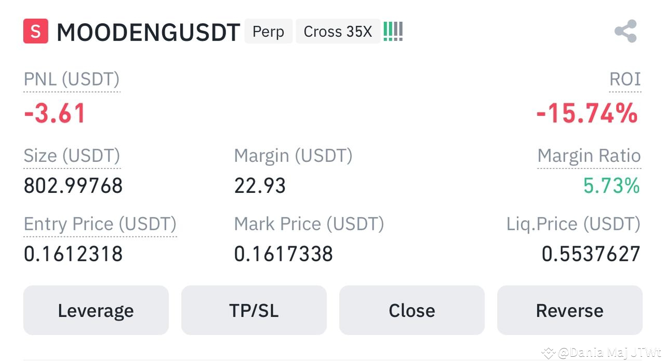Click the Reverse position button
This screenshot has height=364, width=665.
(569, 310)
